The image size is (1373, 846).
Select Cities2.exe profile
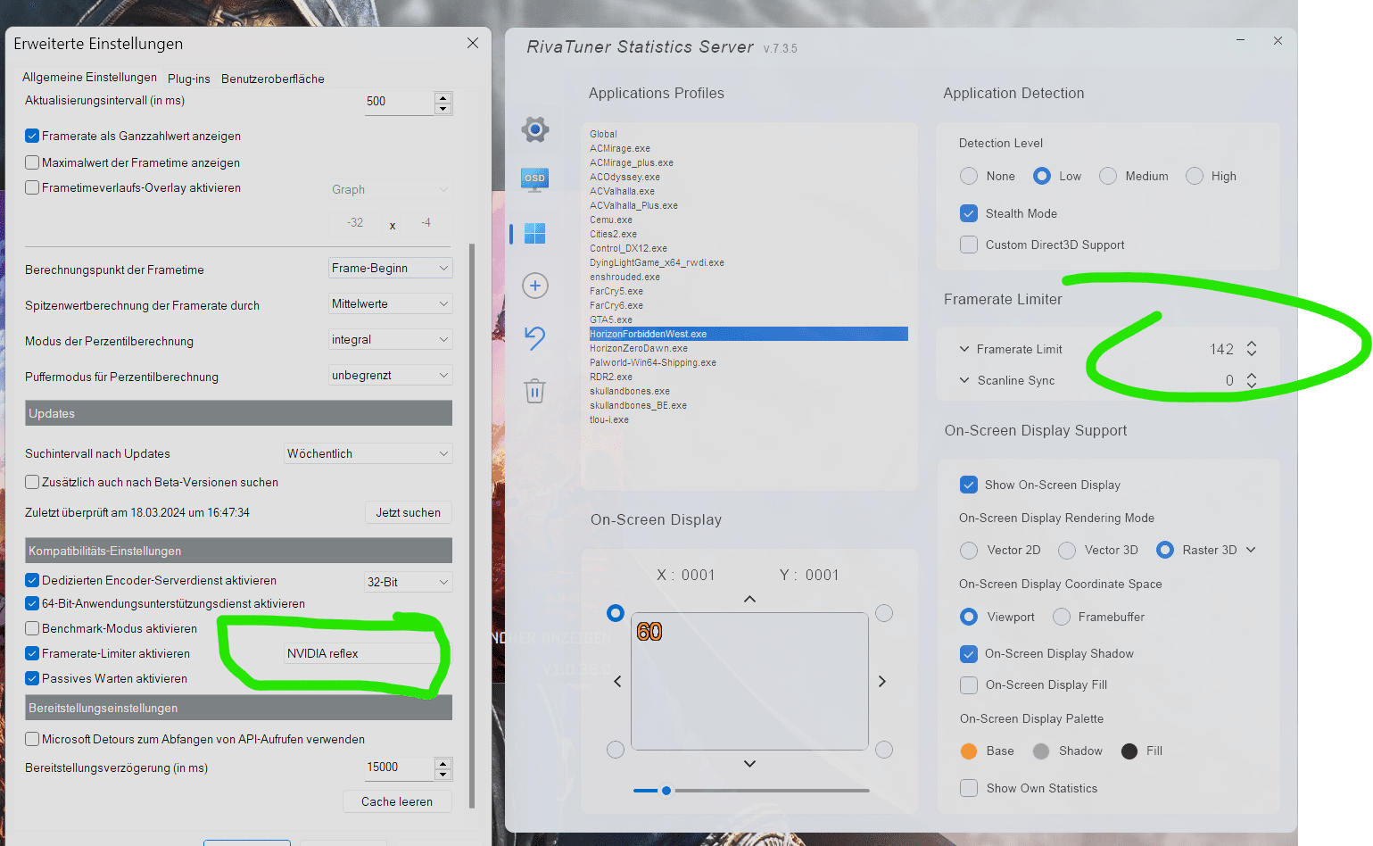coord(613,234)
